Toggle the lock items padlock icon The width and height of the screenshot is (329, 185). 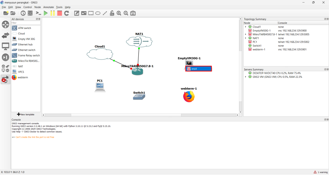tap(112, 13)
